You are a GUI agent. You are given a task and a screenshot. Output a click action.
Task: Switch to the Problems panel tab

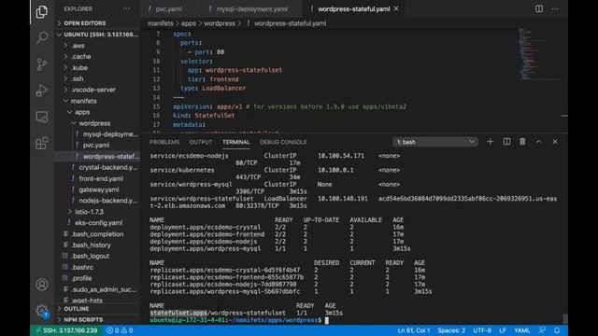point(164,142)
